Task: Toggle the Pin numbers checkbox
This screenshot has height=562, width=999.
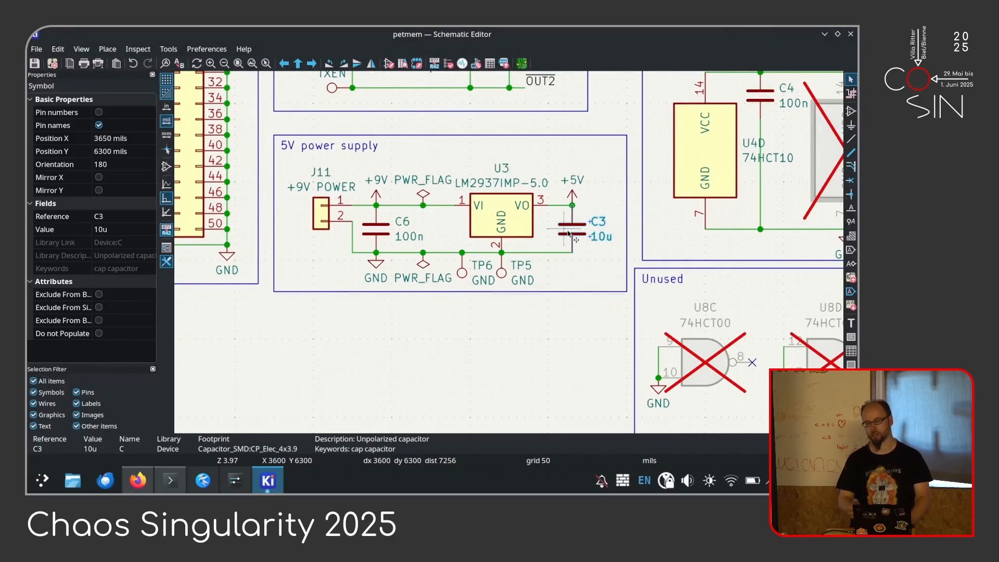Action: pos(99,112)
